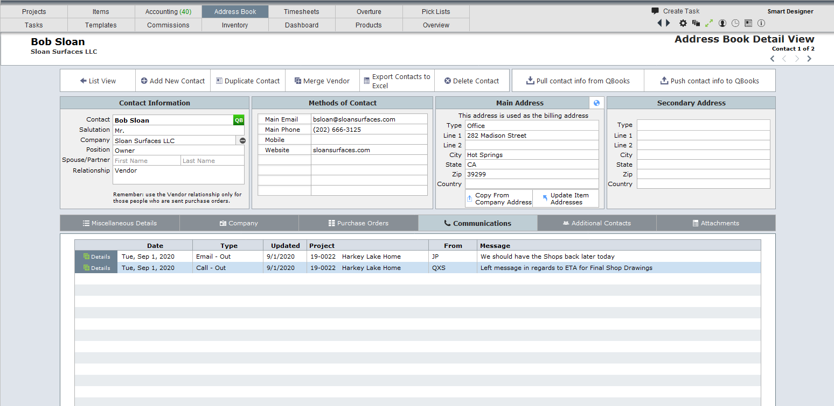
Task: Click "Left message in regards to ETA" cell
Action: coord(619,268)
